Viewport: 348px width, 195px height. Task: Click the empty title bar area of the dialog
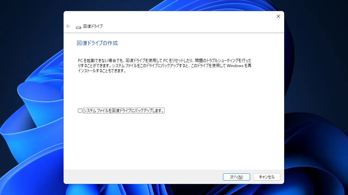point(174,16)
